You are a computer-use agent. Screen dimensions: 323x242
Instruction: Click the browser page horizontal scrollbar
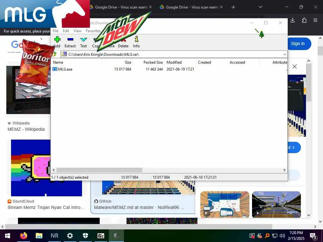(x=138, y=227)
